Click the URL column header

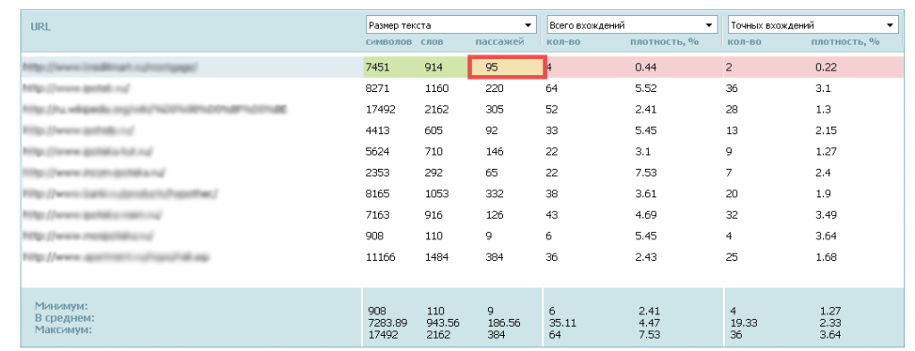(40, 27)
